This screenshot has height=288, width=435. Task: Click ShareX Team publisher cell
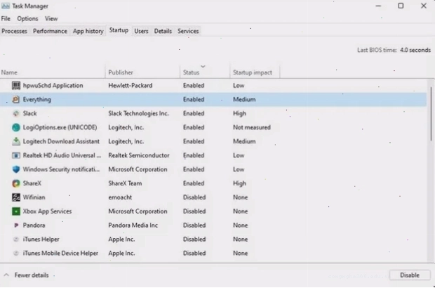(x=125, y=183)
